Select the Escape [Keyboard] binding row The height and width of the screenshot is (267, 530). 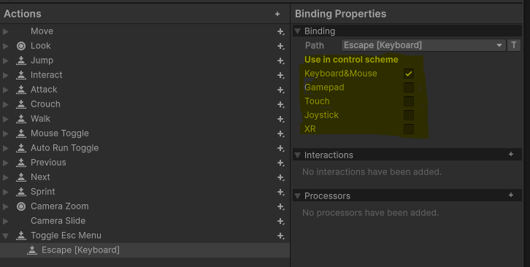click(x=145, y=250)
